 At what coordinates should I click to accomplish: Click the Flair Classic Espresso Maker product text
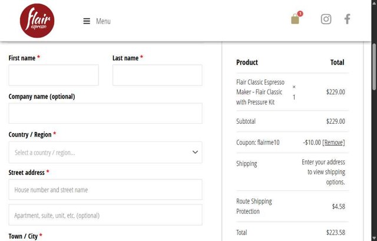260,92
